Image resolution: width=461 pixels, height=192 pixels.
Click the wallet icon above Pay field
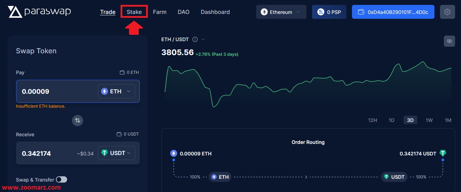[122, 72]
